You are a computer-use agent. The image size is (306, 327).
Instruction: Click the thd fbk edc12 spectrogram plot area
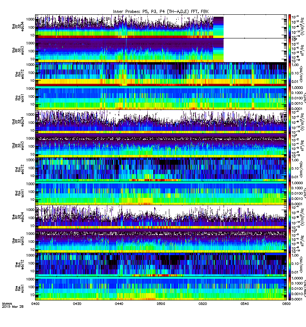[x=161, y=169]
